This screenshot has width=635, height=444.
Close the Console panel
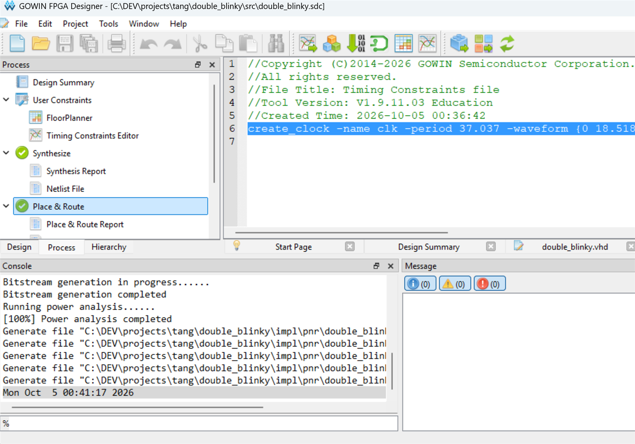(391, 266)
